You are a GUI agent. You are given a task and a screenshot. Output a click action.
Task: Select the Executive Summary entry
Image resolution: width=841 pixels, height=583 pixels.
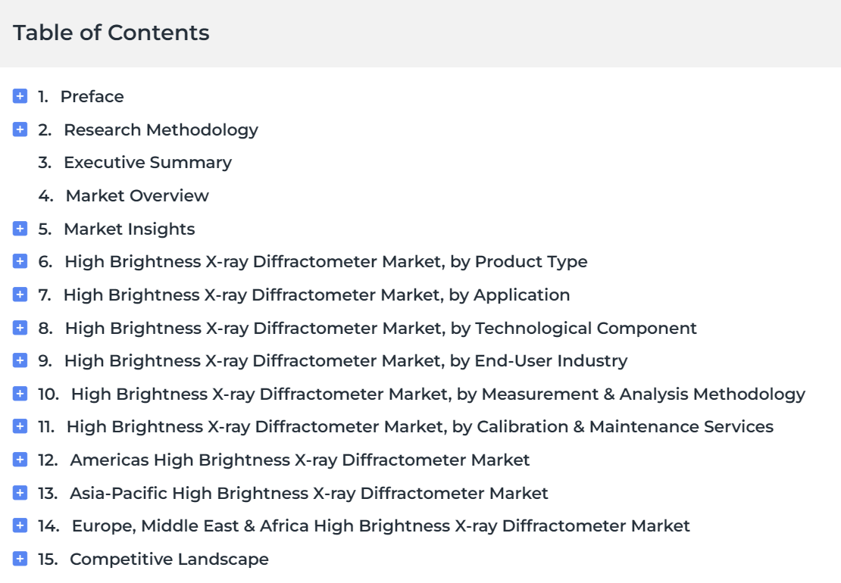[x=148, y=162]
